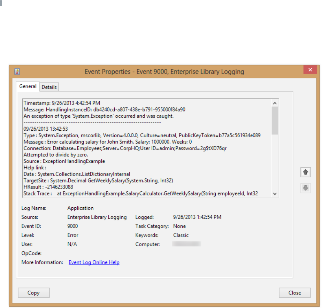Click 'An exception of type System.Exception' line
Viewport: 322px width, 308px height.
point(99,116)
